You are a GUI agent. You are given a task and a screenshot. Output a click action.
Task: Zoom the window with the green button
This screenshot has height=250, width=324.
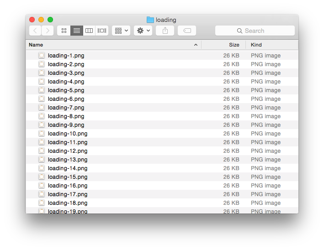point(50,20)
